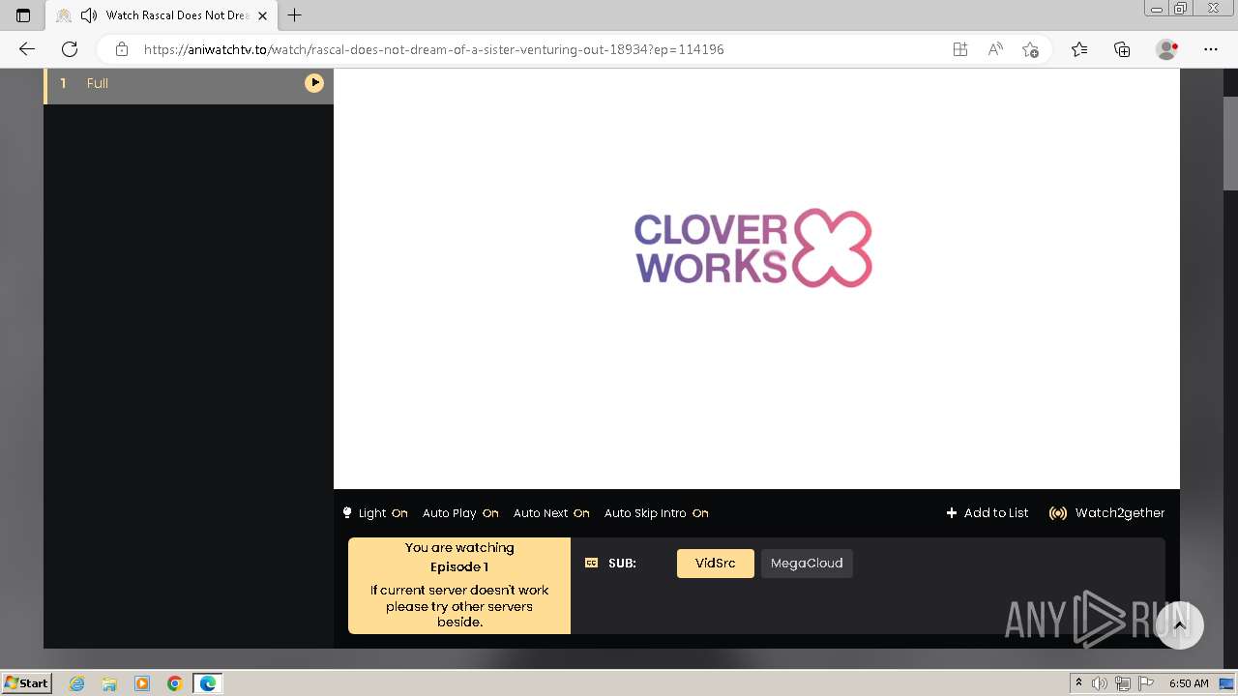This screenshot has height=696, width=1238.
Task: Click the You are watching Episode 1 notice
Action: [459, 586]
